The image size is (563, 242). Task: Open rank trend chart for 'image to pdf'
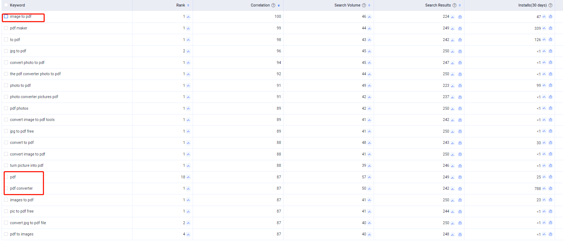tap(188, 17)
